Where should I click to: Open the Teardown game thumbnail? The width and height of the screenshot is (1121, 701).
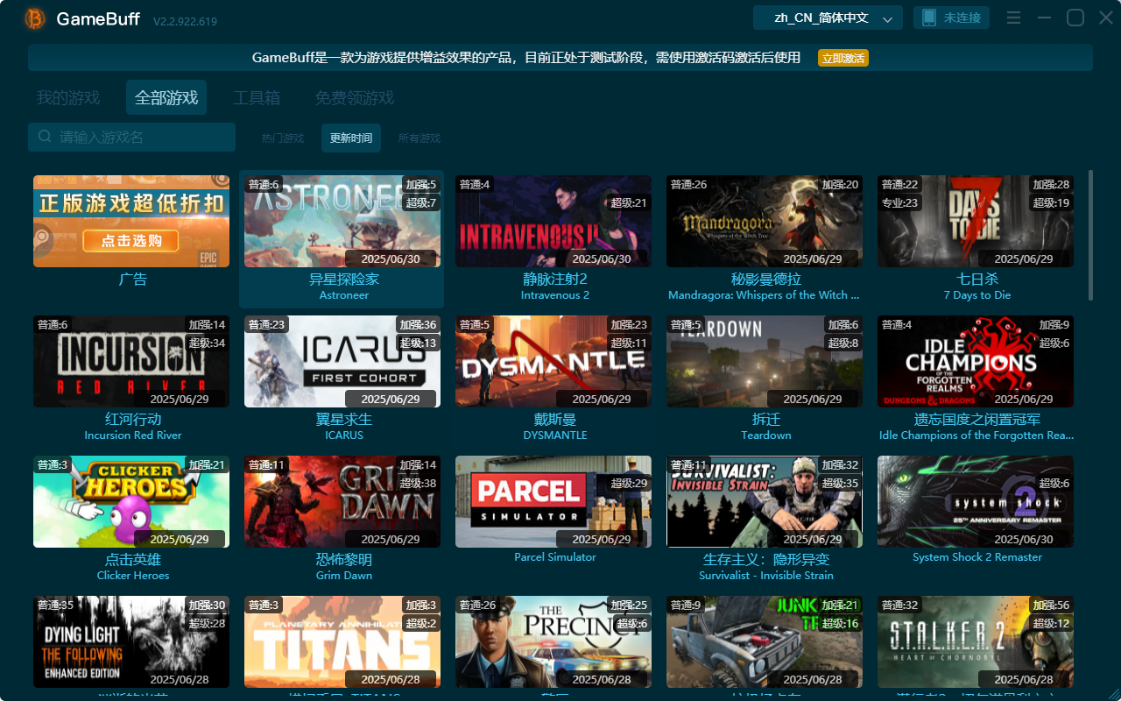pos(765,361)
